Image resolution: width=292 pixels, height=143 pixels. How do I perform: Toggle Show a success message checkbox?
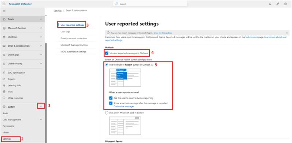111,103
